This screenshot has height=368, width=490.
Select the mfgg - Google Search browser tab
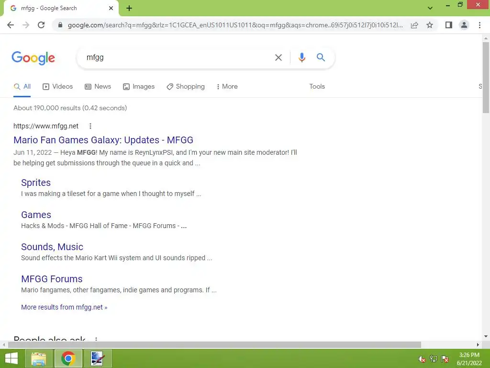click(61, 8)
